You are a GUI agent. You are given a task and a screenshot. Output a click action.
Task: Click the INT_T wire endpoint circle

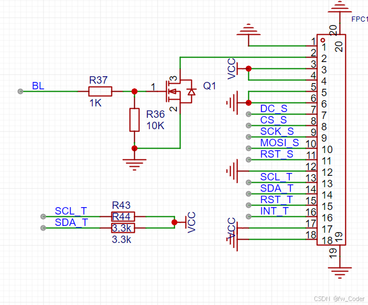pyautogui.click(x=249, y=217)
